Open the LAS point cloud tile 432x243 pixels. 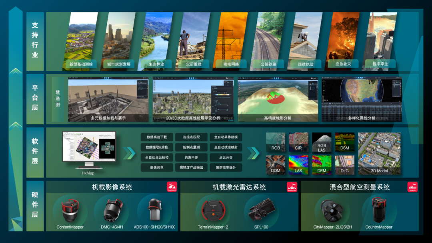click(299, 165)
